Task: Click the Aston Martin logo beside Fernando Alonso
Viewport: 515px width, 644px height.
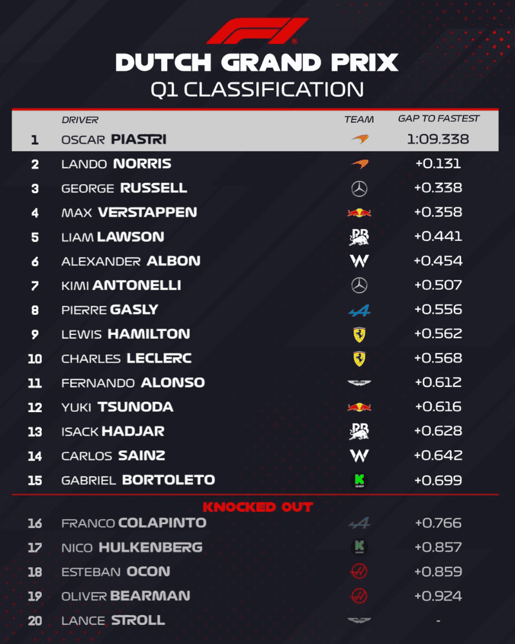Action: tap(359, 383)
